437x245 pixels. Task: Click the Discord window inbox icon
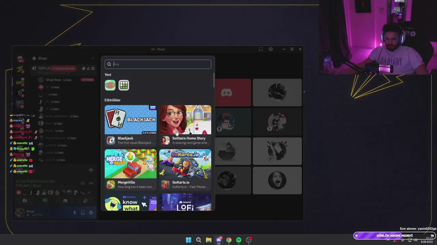261,49
